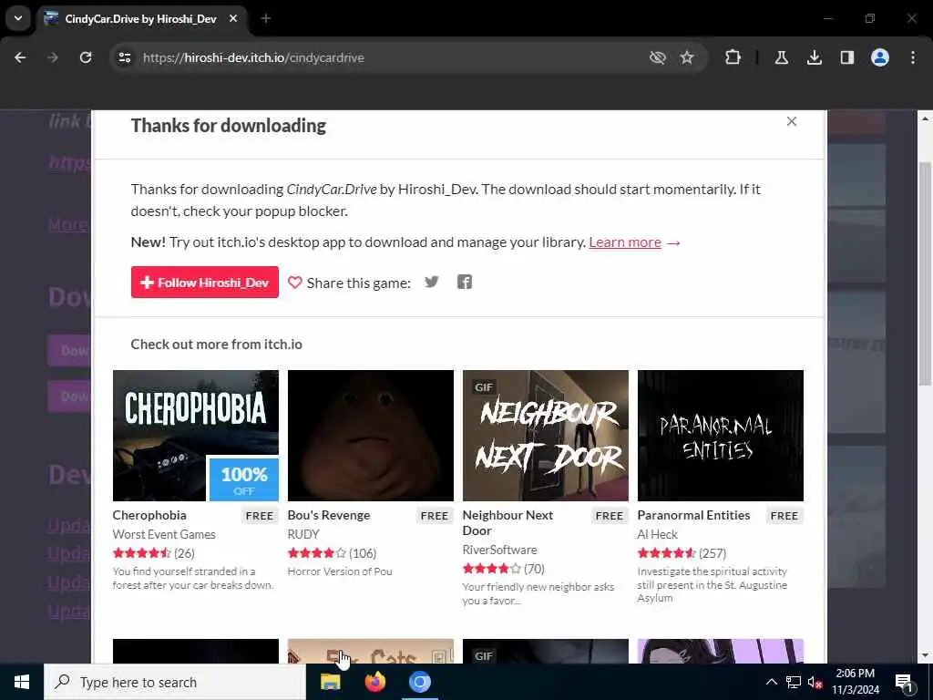Screen dimensions: 933x700
Task: Open the Windows Start menu
Action: 22,682
